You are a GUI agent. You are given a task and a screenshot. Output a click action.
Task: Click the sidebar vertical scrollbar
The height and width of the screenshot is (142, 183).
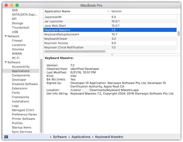click(41, 96)
